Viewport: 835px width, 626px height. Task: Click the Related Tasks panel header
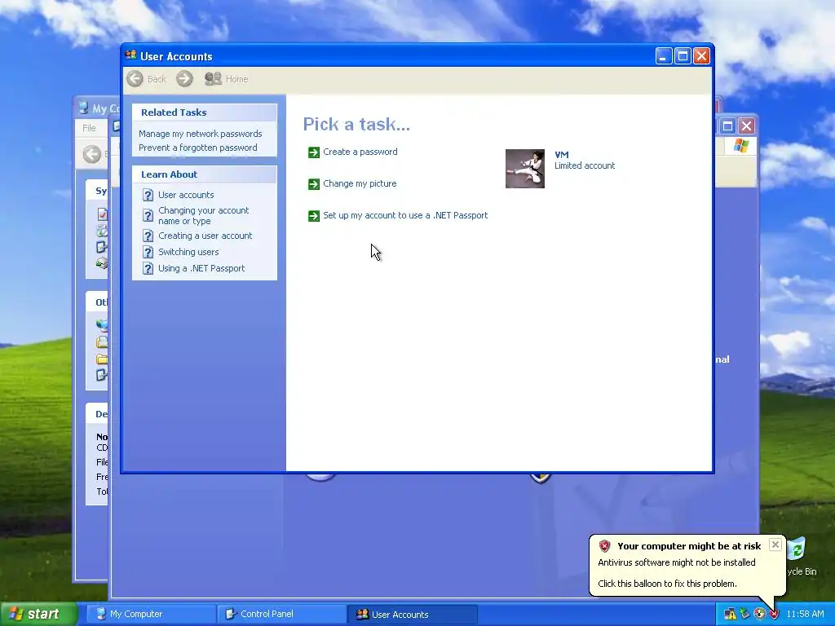pyautogui.click(x=205, y=112)
